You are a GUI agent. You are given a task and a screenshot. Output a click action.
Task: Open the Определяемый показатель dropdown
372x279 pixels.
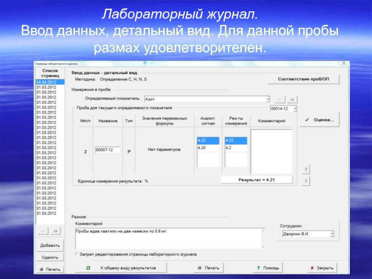[267, 99]
